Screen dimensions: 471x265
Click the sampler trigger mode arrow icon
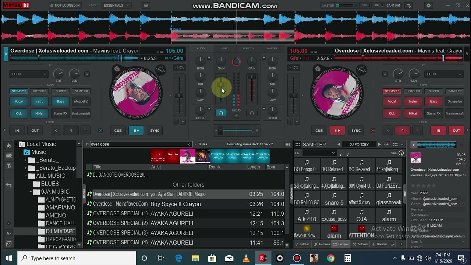pos(387,145)
